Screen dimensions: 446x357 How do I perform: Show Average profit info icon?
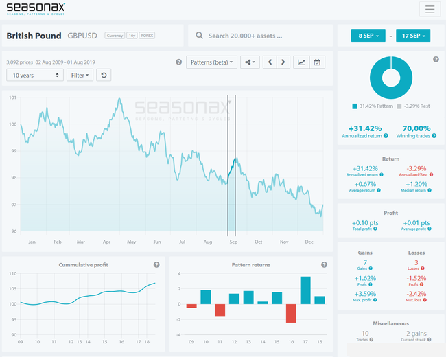click(x=430, y=229)
